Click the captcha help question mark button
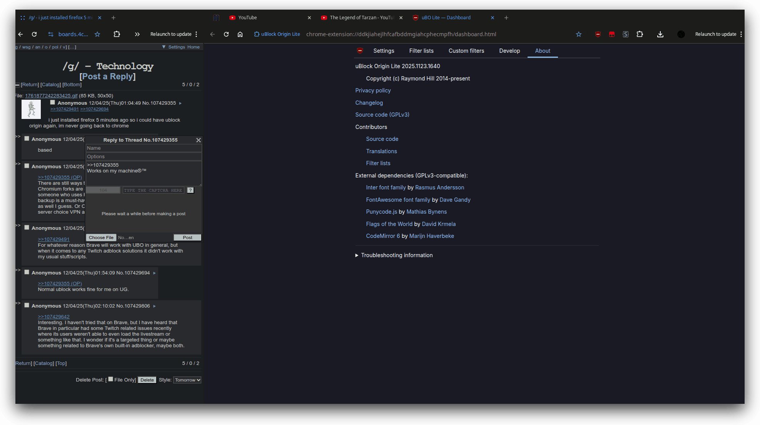The image size is (760, 425). (x=190, y=190)
